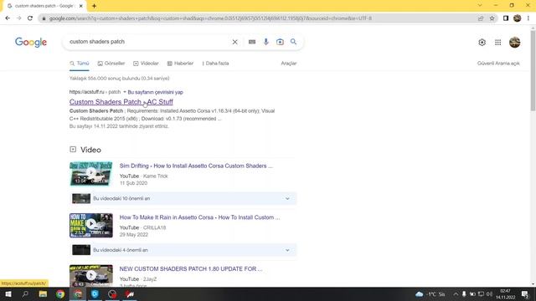
Task: Close the custom shaders patch tab
Action: tap(81, 6)
